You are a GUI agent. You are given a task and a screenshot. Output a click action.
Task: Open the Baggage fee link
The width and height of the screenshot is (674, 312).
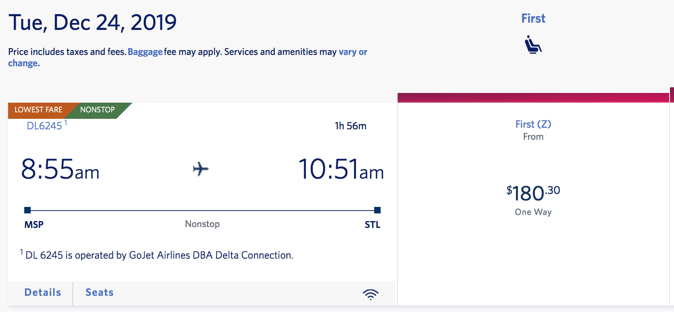click(145, 52)
